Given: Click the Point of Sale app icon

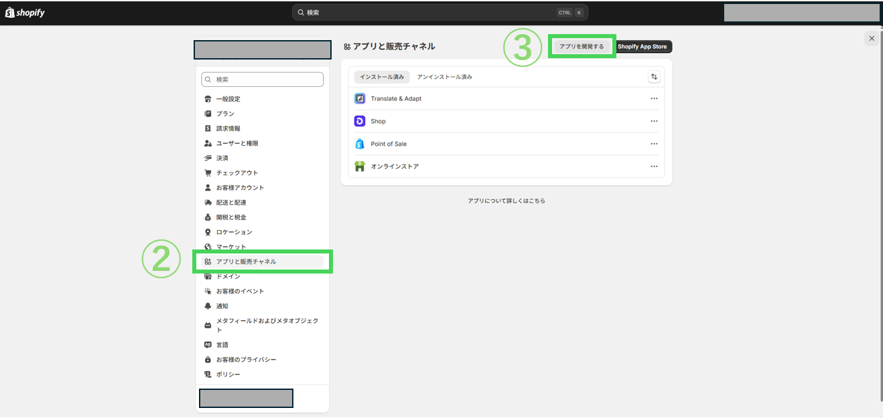Looking at the screenshot, I should (360, 144).
